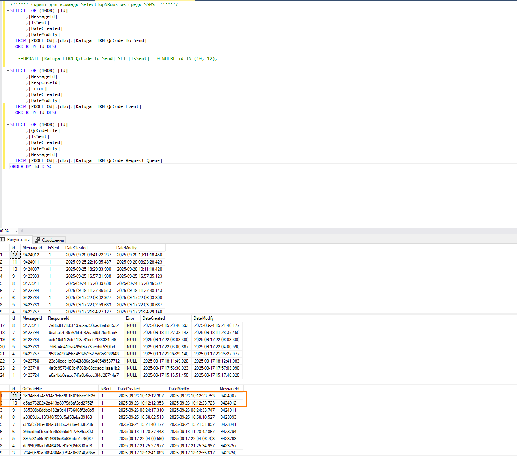Select cell 2025-09-26 08:24:33.747

click(x=192, y=410)
